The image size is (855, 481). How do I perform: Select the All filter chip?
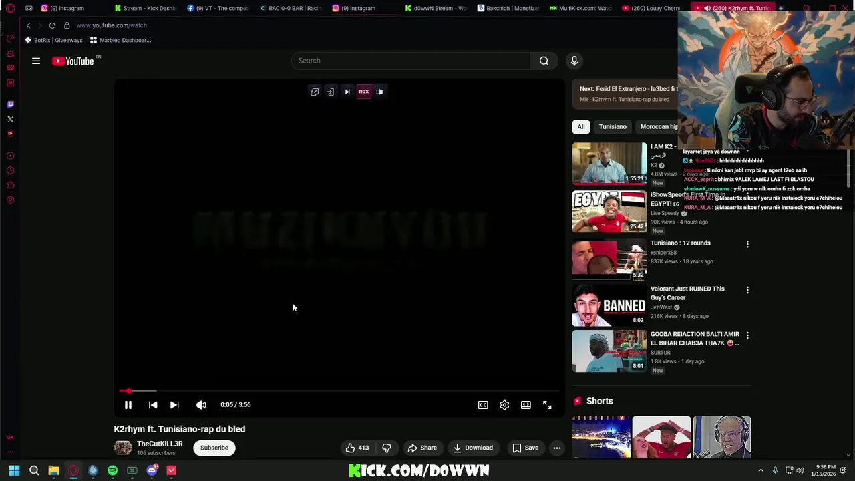(x=581, y=126)
